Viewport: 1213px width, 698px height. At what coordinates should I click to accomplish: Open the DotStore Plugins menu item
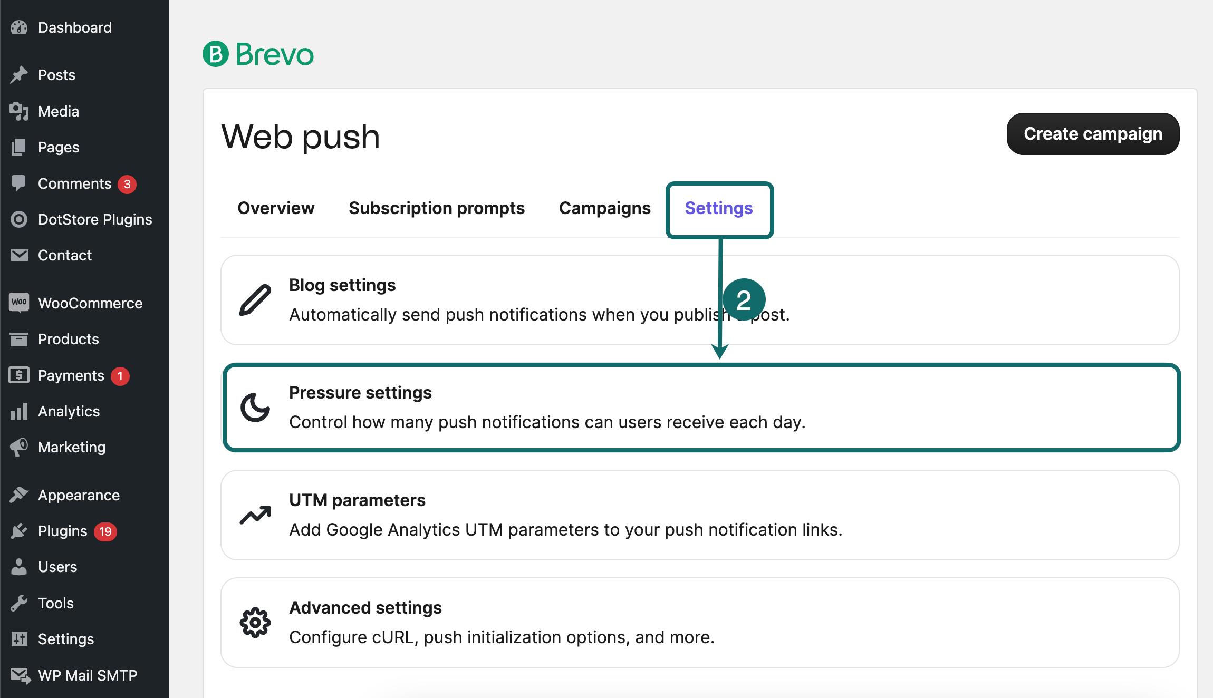[95, 219]
